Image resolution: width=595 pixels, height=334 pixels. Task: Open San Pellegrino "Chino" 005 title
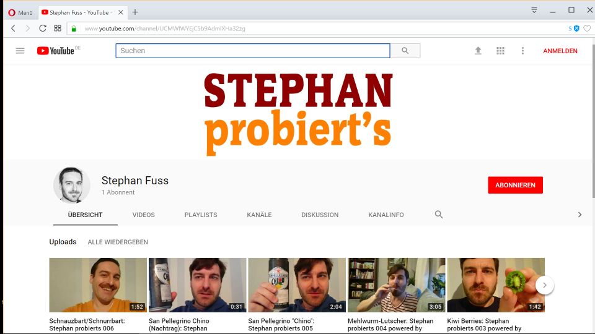point(281,325)
